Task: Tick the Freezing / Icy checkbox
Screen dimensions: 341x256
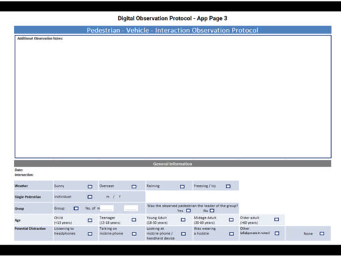Action: (x=228, y=186)
